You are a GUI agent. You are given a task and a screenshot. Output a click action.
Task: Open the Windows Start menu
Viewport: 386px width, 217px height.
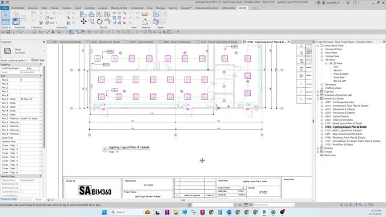(x=104, y=212)
